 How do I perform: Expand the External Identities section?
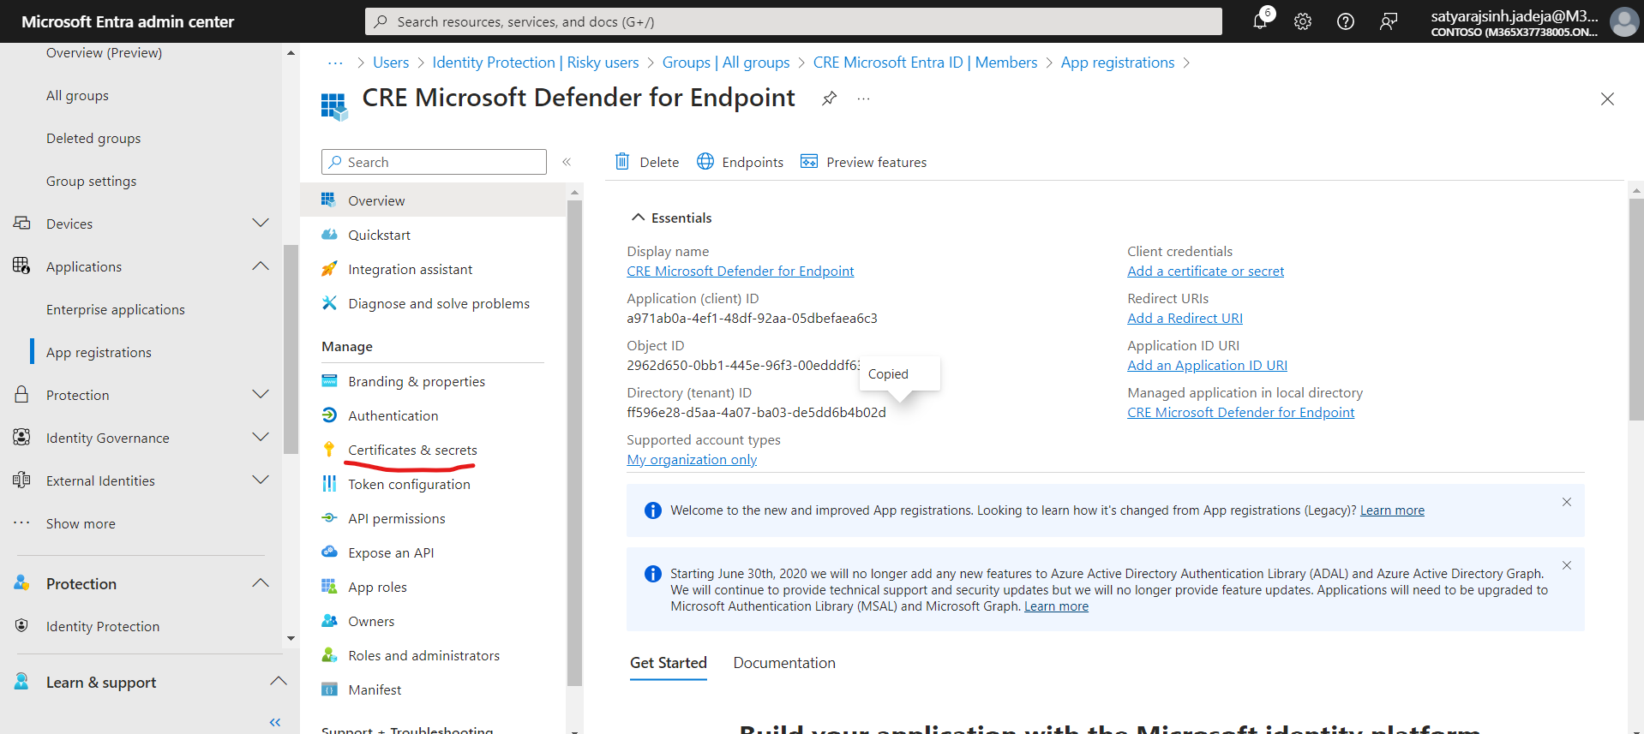(261, 480)
